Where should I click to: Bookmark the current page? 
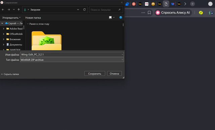click(x=149, y=13)
